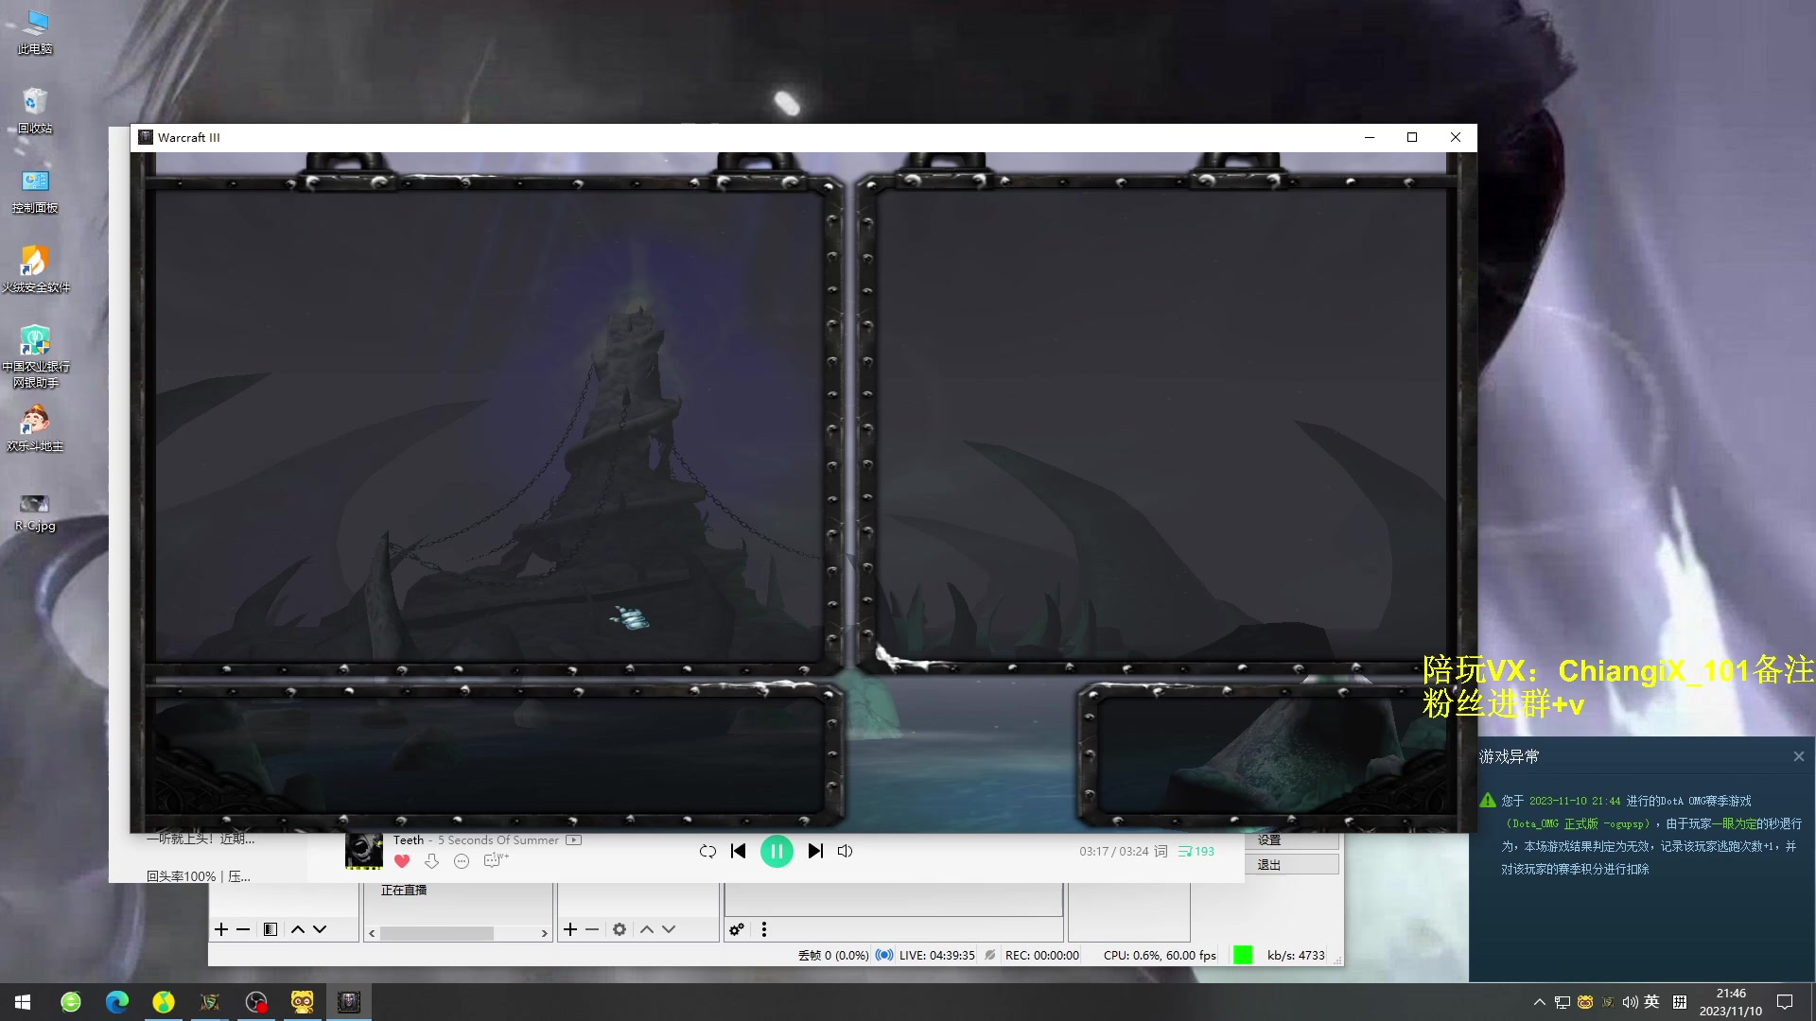Open the 欢乐斗地主 desktop icon

coord(35,429)
